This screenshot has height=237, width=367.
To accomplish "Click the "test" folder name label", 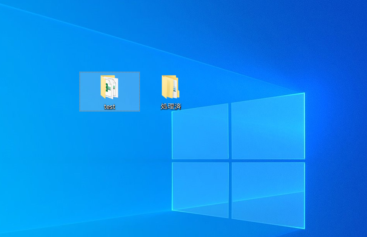I will (109, 107).
